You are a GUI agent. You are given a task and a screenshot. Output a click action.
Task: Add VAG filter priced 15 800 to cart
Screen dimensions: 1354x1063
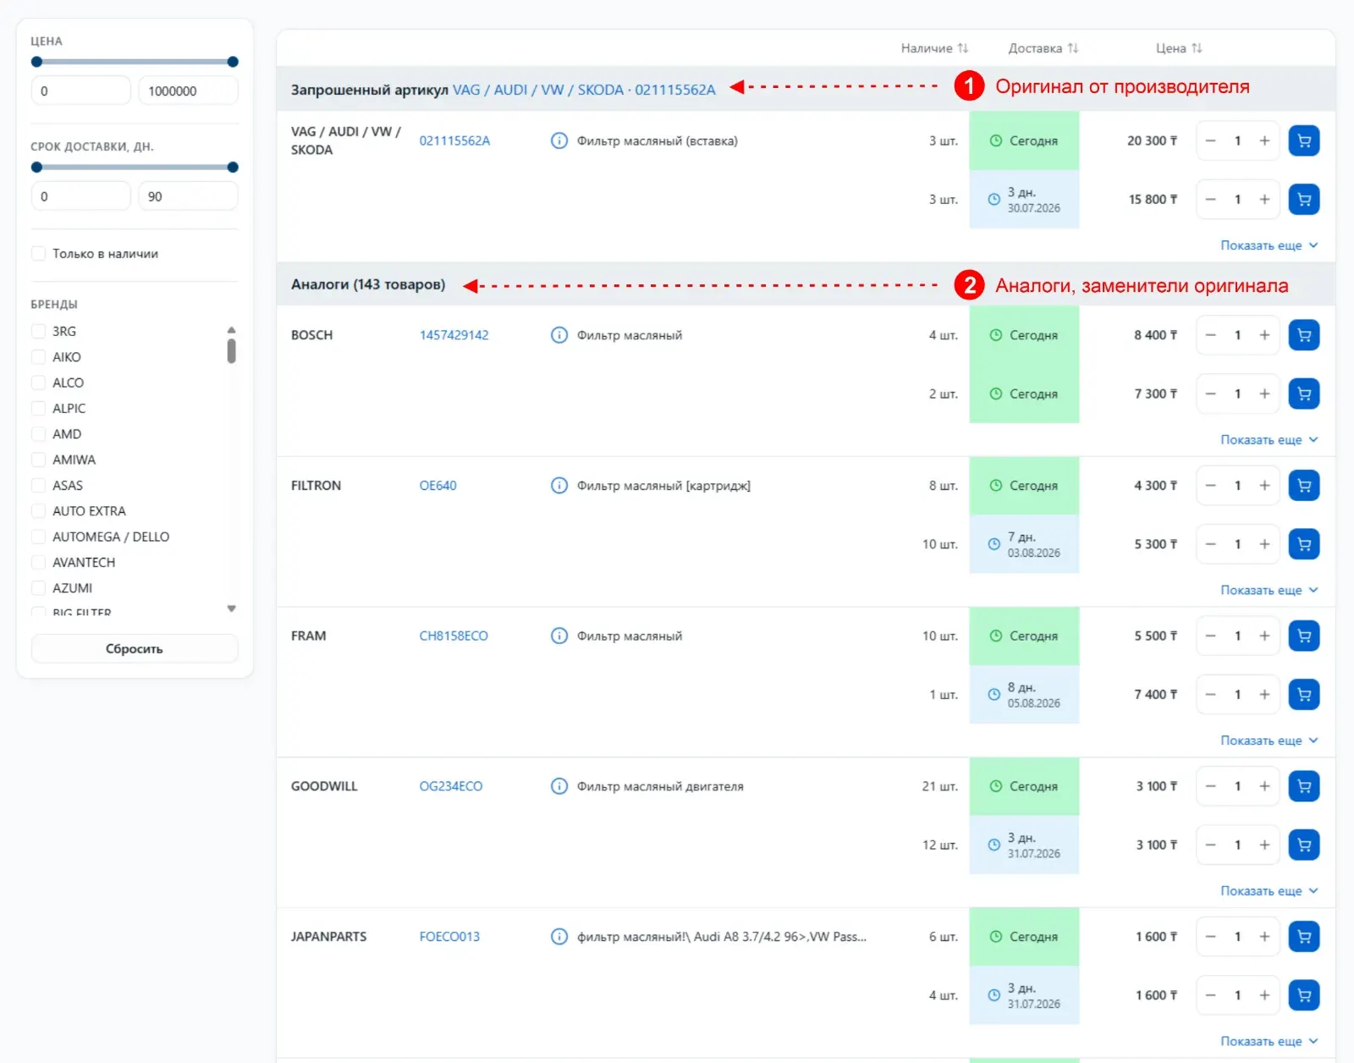1304,200
